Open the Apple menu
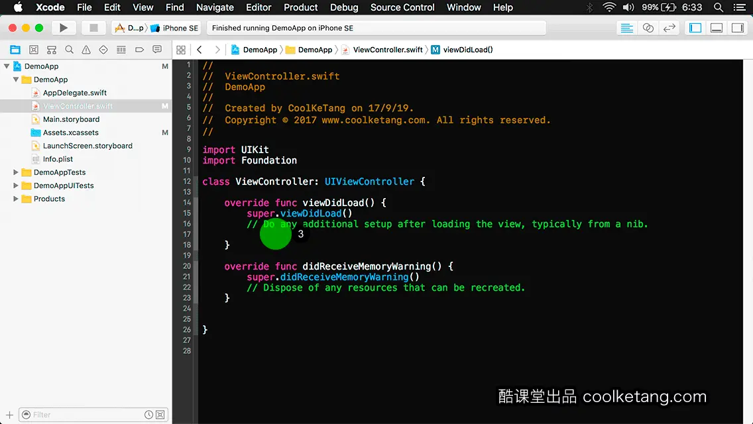The height and width of the screenshot is (424, 753). [18, 7]
